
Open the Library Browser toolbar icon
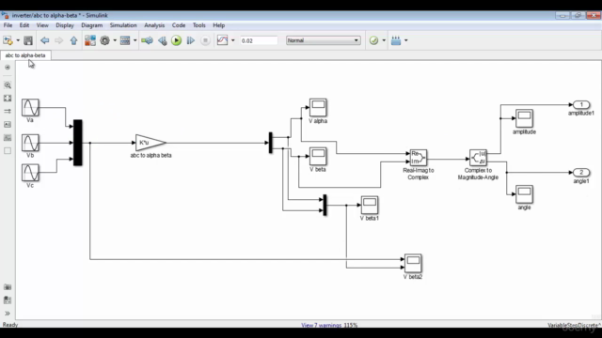[90, 40]
